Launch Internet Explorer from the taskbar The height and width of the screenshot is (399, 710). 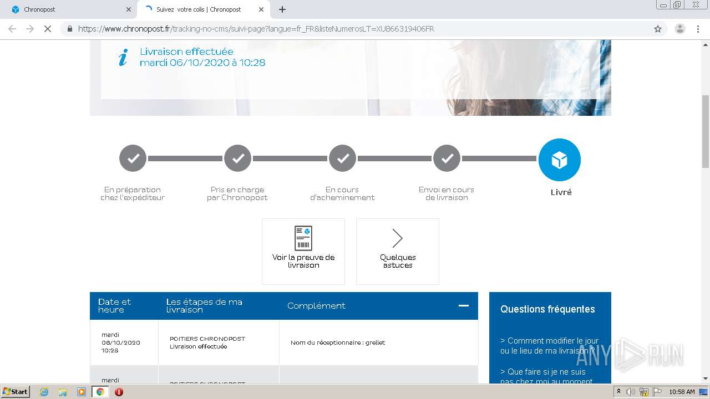point(44,392)
